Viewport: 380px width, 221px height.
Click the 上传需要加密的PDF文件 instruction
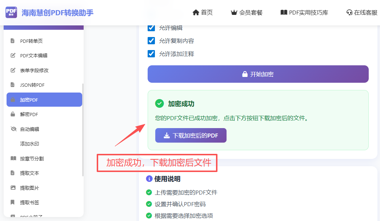(186, 192)
